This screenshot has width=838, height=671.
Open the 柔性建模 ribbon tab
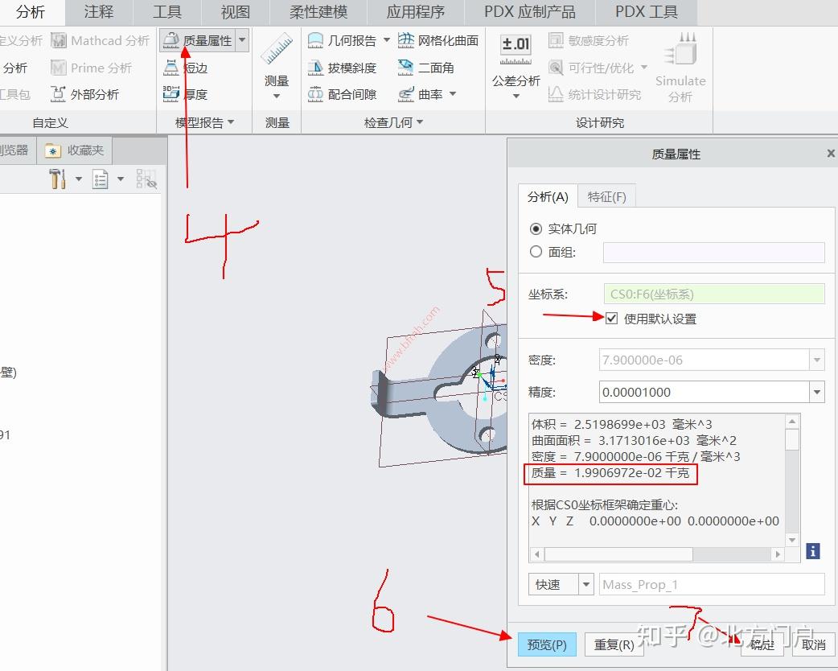pyautogui.click(x=318, y=12)
